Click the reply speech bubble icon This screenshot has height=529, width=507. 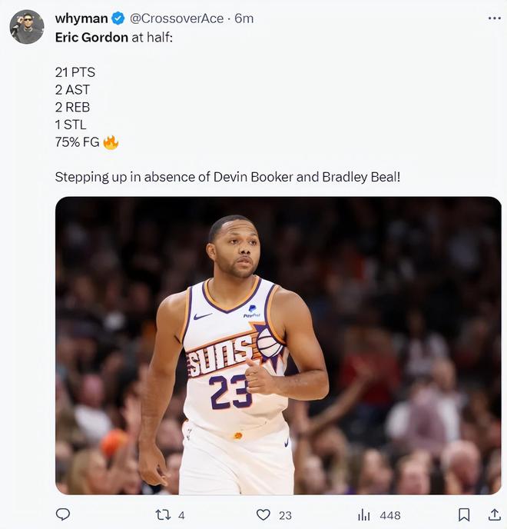63,514
